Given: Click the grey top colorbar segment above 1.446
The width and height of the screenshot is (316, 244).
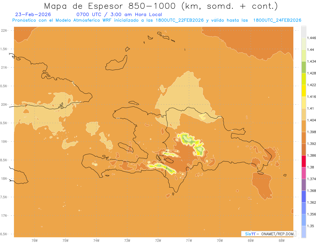Looking at the screenshot, I should [x=304, y=32].
